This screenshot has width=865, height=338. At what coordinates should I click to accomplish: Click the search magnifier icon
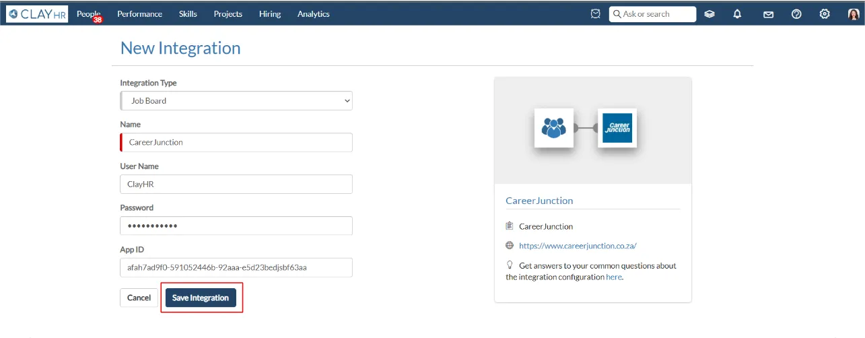tap(617, 14)
